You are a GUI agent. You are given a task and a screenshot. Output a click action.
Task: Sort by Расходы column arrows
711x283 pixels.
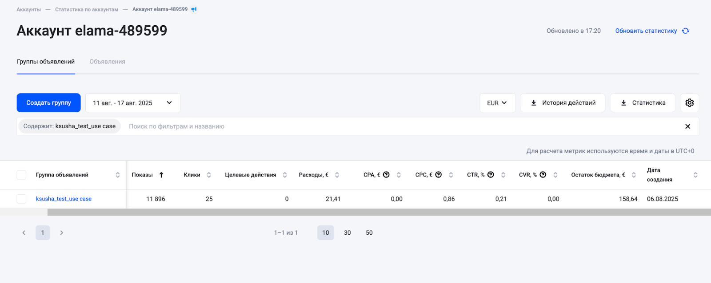tap(337, 175)
